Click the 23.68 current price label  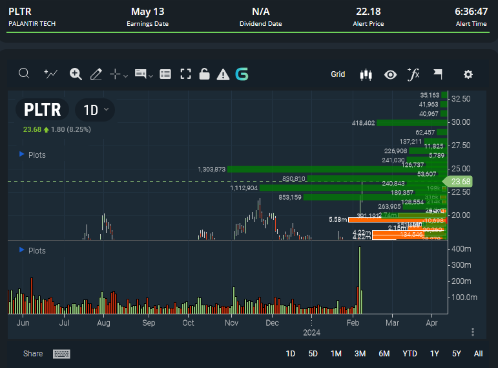pos(458,181)
